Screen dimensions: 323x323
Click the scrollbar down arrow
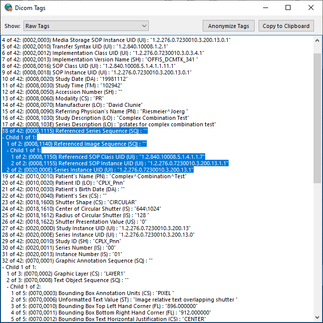[x=317, y=317]
